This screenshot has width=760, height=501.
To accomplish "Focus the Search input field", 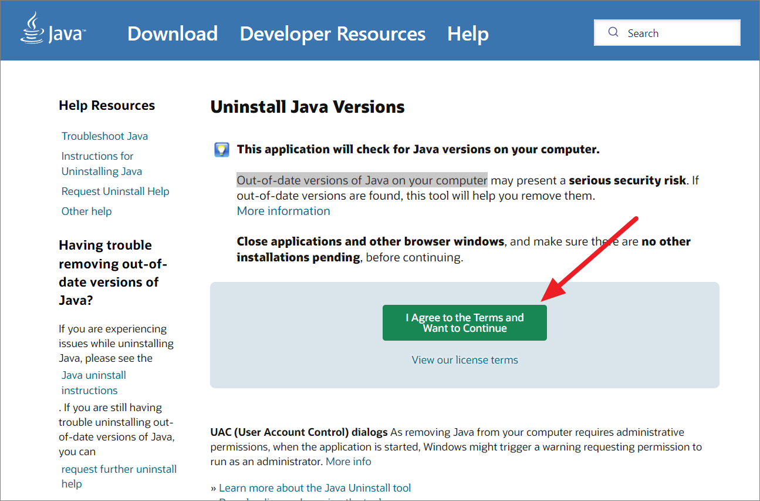I will (x=667, y=33).
